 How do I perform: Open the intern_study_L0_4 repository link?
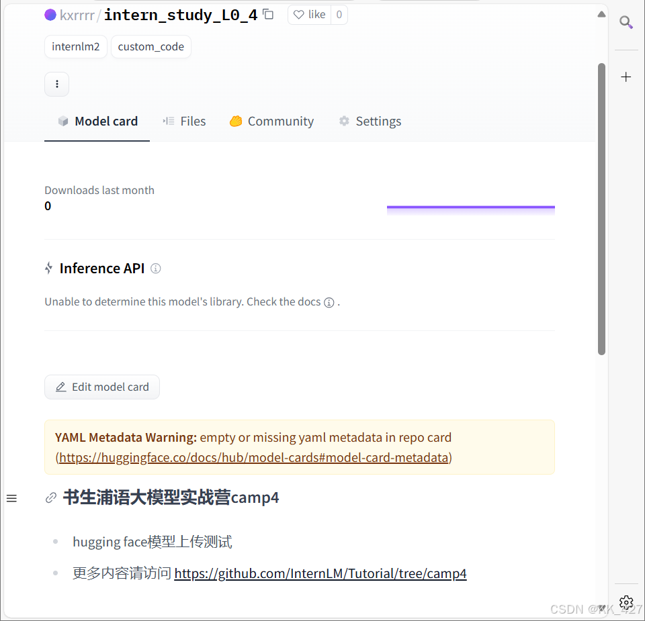click(x=181, y=15)
